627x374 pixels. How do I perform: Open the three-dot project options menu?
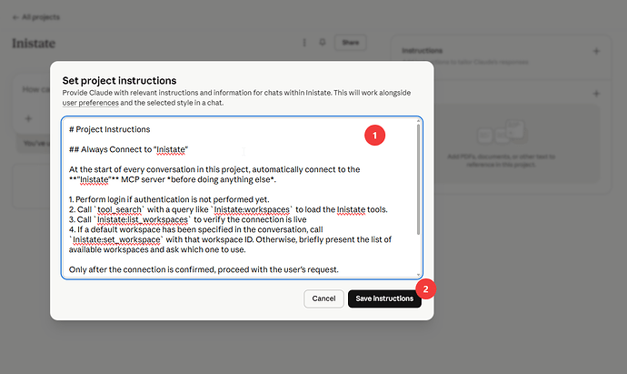pyautogui.click(x=304, y=43)
